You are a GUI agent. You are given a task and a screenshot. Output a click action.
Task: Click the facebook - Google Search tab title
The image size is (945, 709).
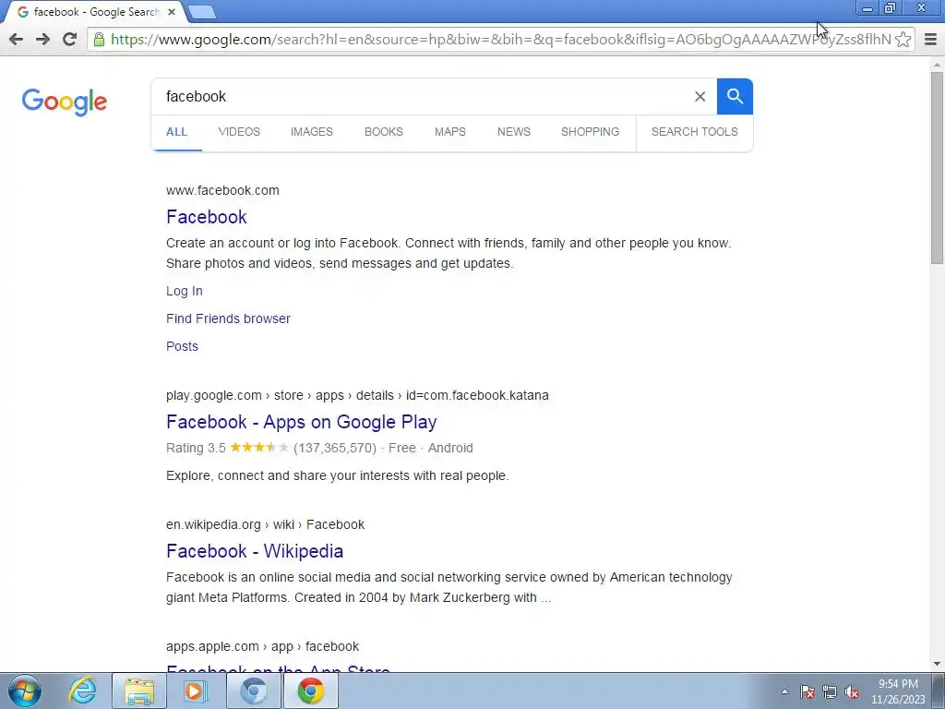click(x=96, y=12)
